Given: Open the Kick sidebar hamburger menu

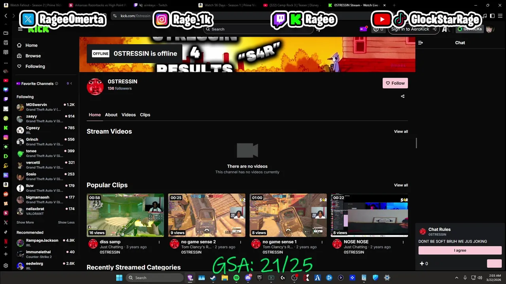Looking at the screenshot, I should tap(20, 29).
